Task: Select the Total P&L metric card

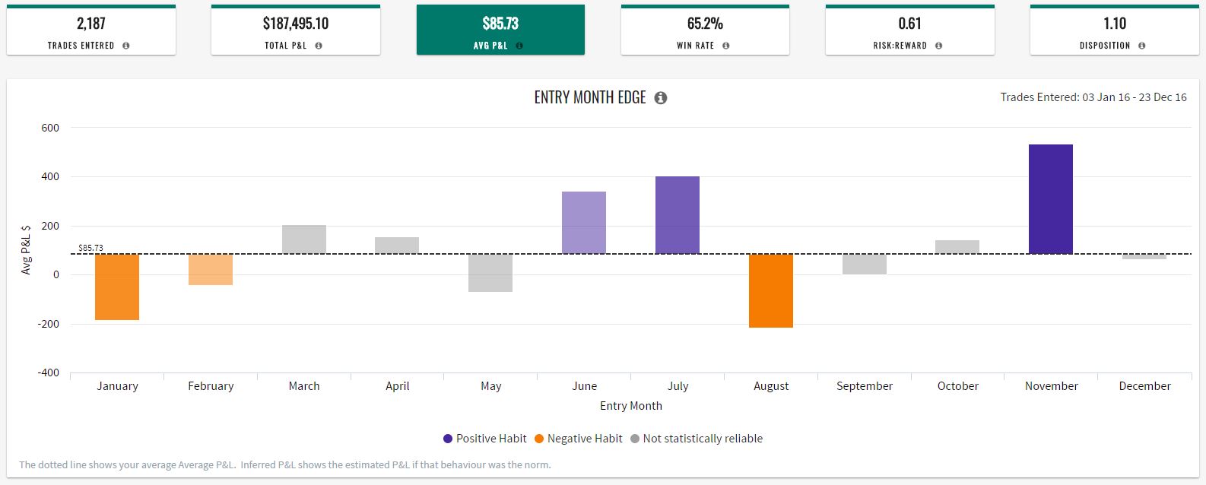Action: click(296, 30)
